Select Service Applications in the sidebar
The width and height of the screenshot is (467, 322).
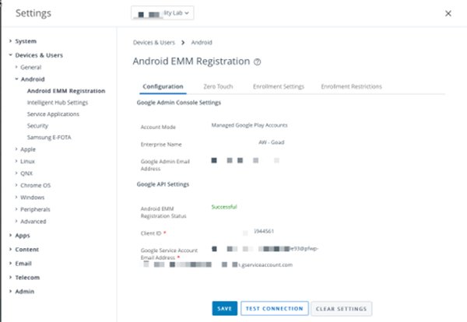[53, 114]
